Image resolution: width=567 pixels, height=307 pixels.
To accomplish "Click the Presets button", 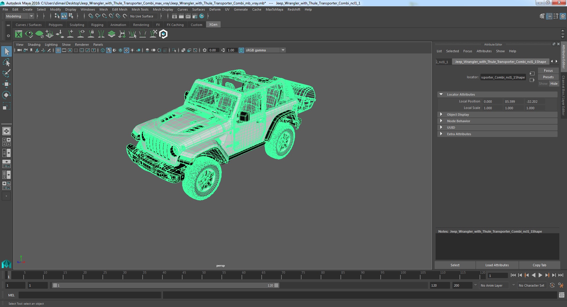I will 548,77.
